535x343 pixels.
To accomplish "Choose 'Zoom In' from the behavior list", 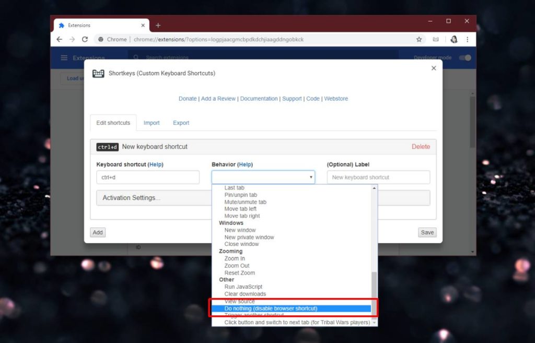I will pos(234,258).
